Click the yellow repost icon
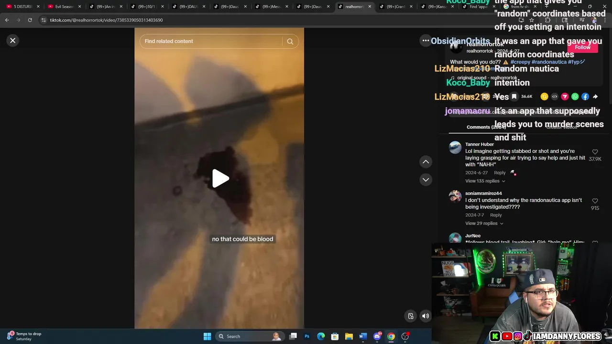The image size is (612, 344). [544, 97]
